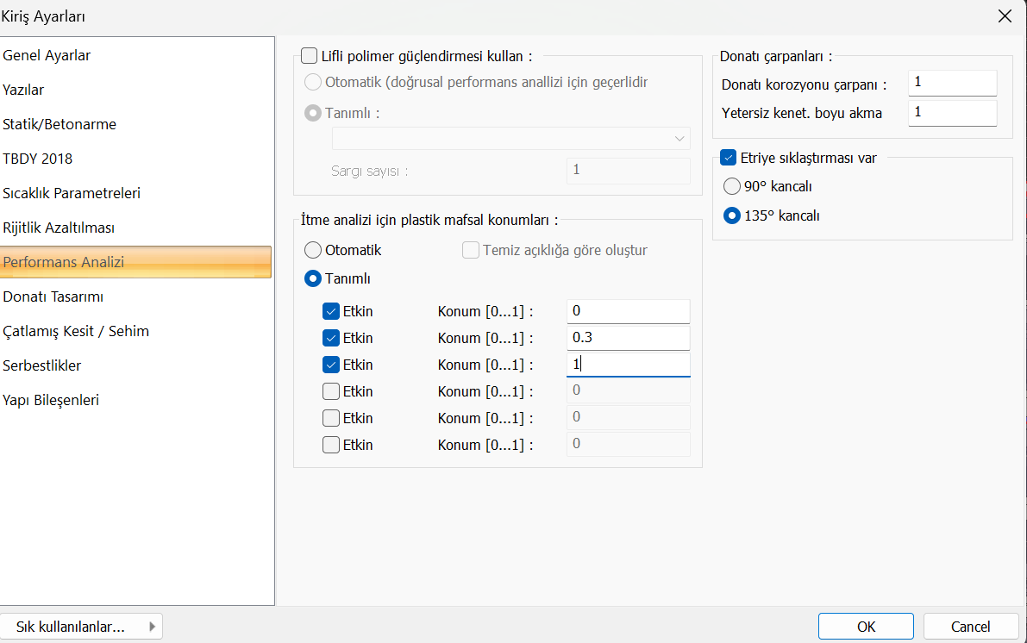Enable Lifli polimer güçlendirmesi kullan checkbox
This screenshot has width=1027, height=643.
[x=310, y=56]
